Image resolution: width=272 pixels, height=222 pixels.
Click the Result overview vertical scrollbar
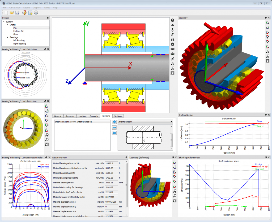(x=126, y=185)
